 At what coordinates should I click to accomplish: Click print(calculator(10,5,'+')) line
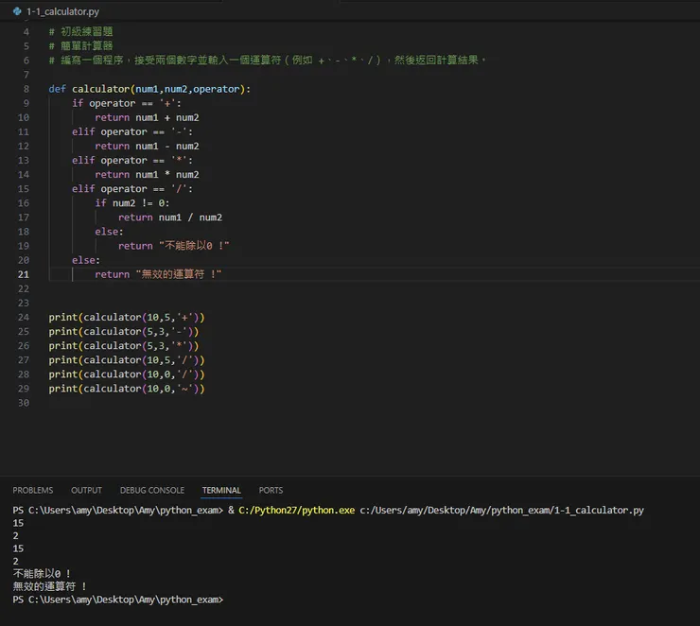click(x=127, y=317)
